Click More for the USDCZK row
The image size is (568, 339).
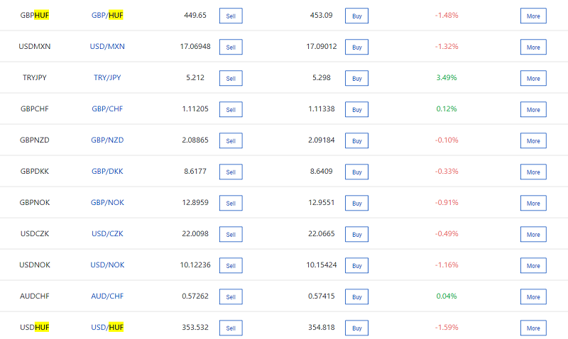click(533, 234)
